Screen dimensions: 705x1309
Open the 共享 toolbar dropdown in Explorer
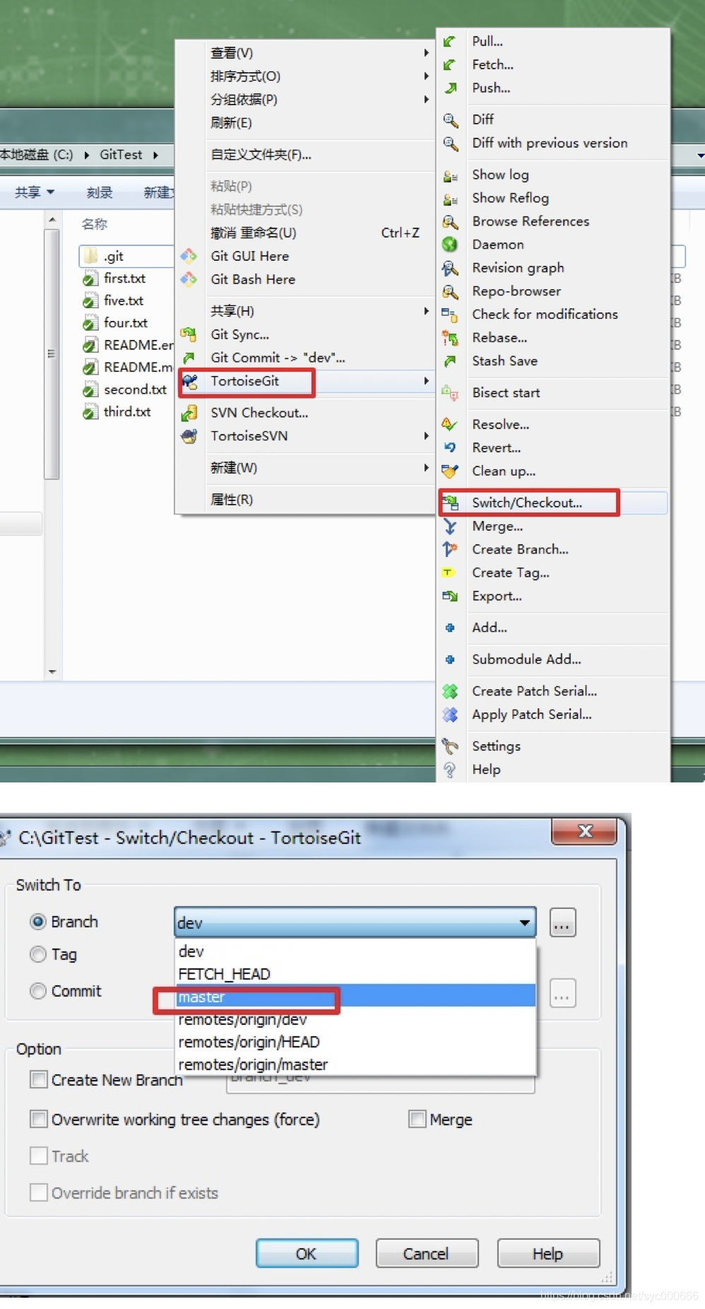[35, 192]
